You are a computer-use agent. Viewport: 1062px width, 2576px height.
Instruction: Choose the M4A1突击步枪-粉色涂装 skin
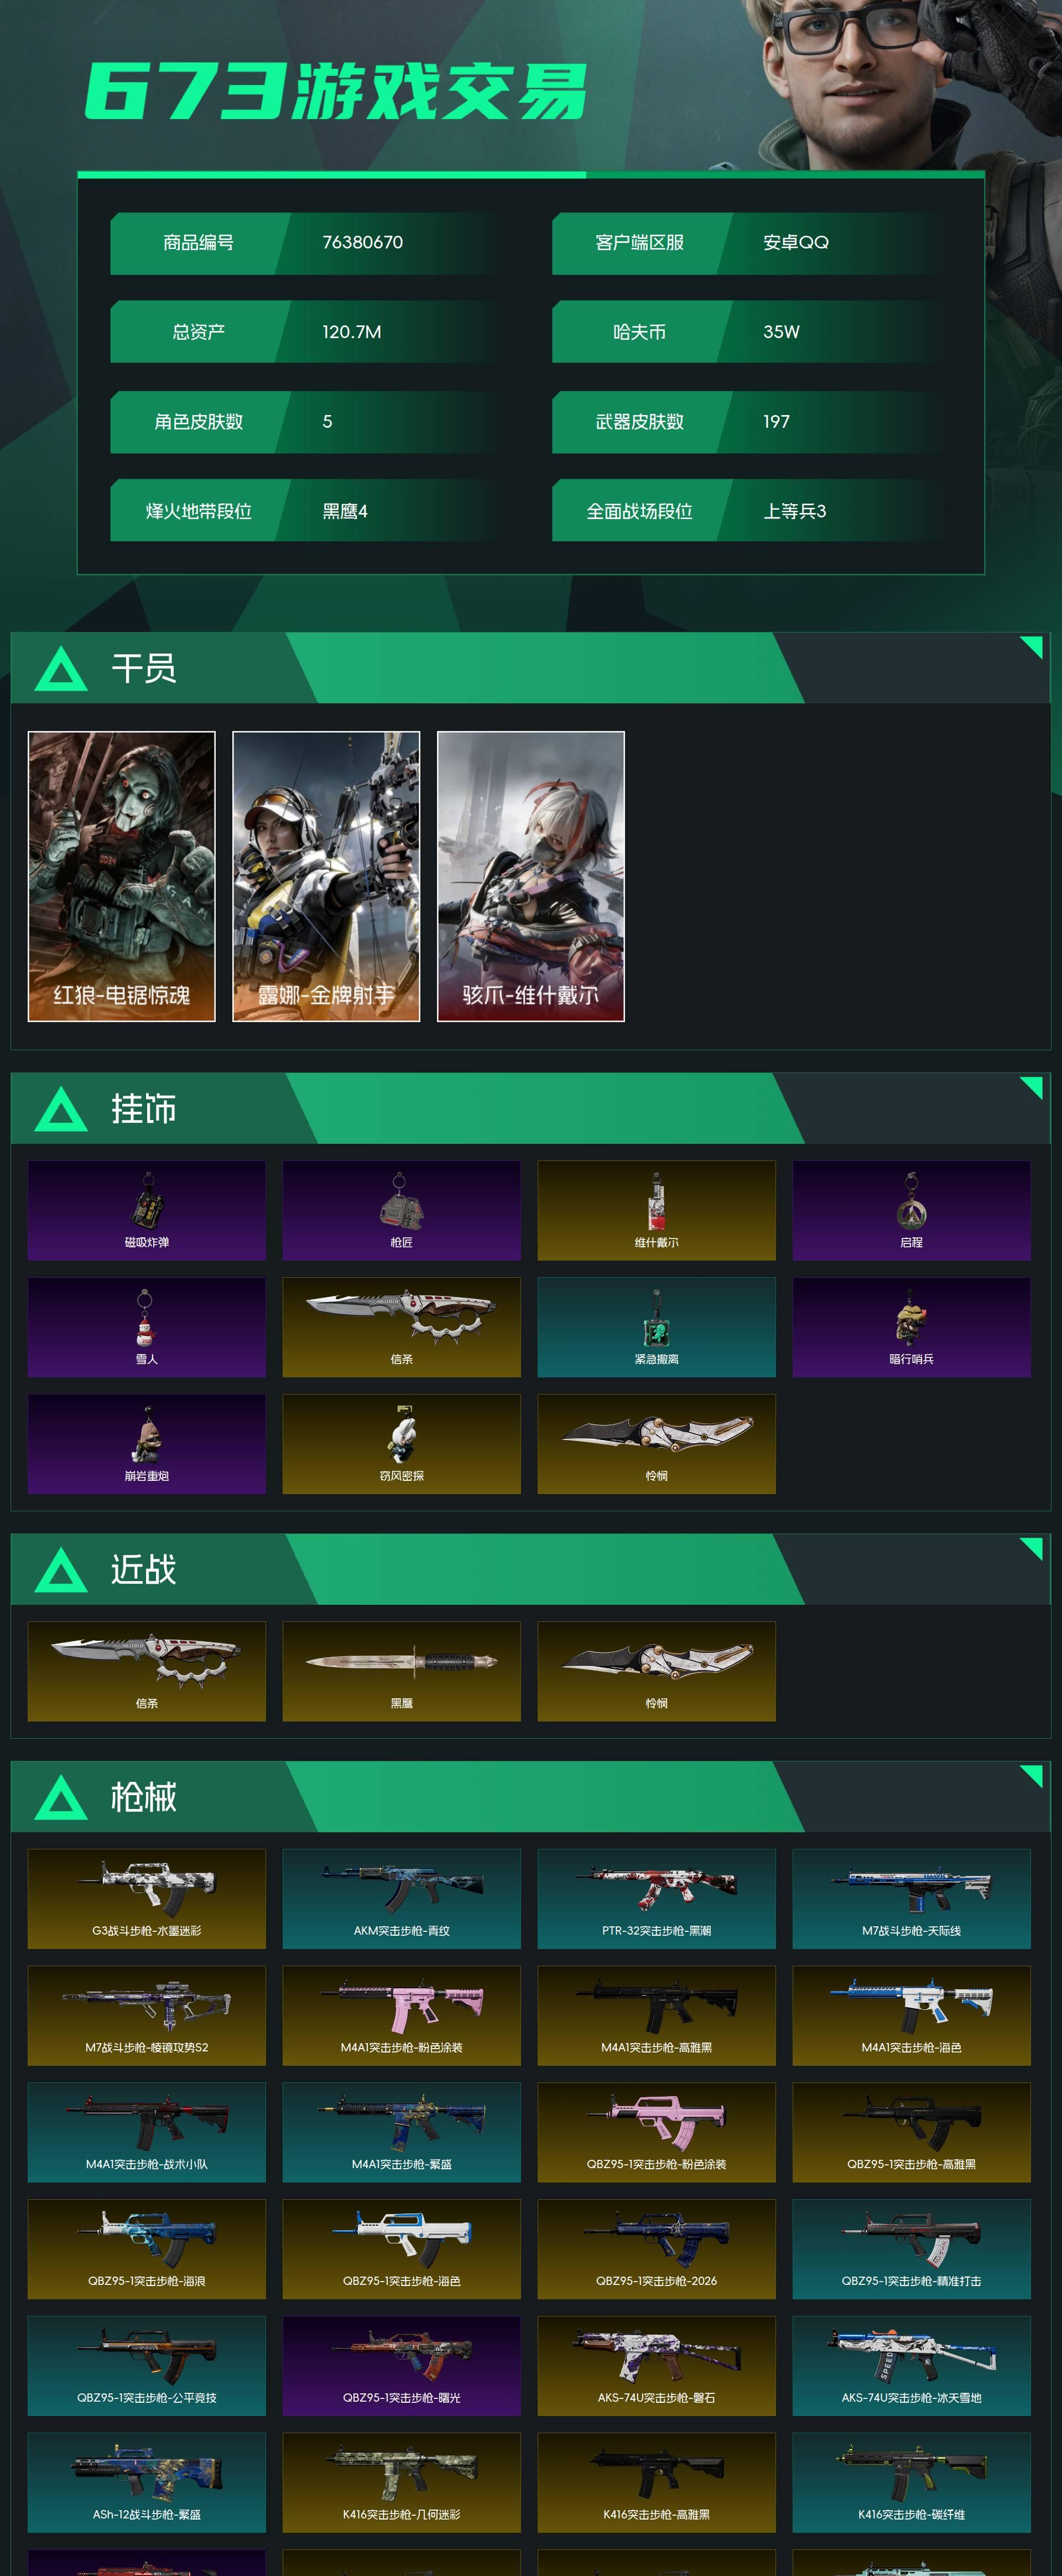click(x=401, y=2015)
